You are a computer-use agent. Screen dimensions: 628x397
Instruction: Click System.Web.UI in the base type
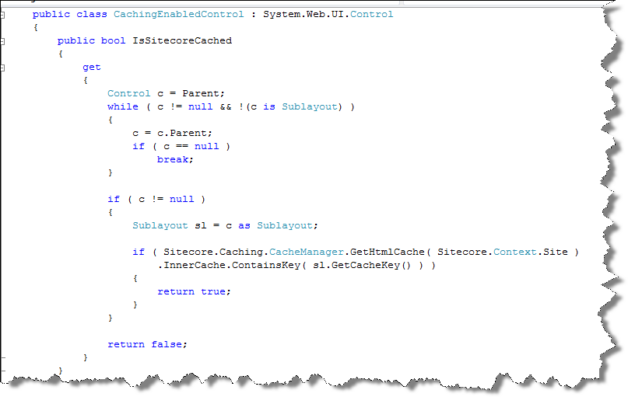303,15
